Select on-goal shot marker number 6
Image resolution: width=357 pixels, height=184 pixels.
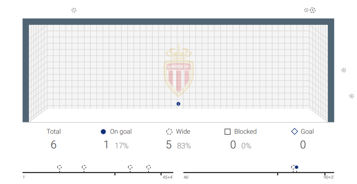point(178,104)
